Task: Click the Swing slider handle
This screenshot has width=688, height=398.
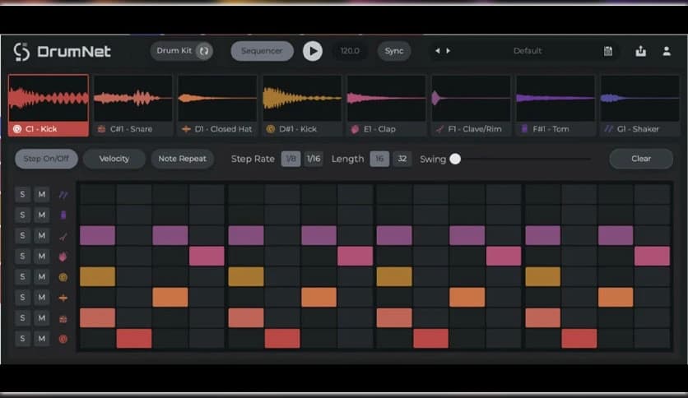Action: point(455,159)
